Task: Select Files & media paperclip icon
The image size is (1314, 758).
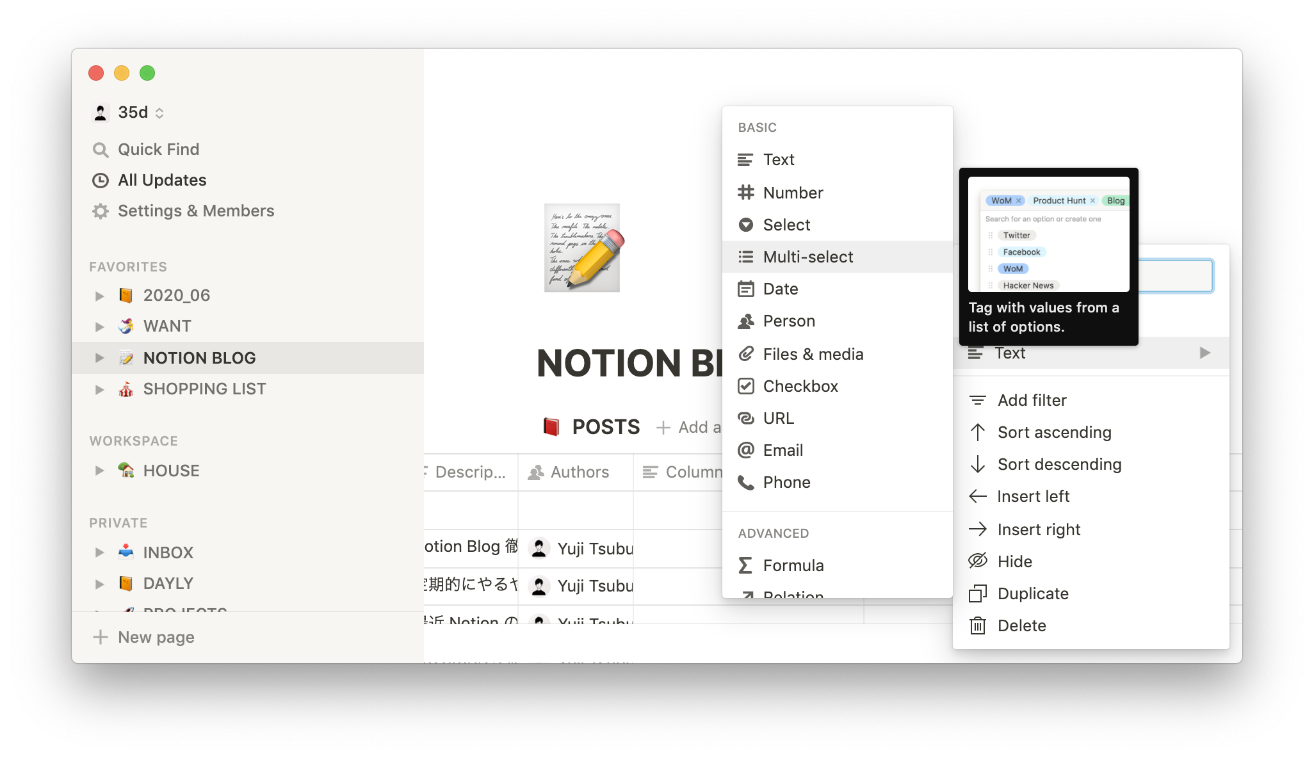Action: [745, 353]
